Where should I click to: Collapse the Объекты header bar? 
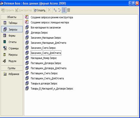tap(12, 17)
